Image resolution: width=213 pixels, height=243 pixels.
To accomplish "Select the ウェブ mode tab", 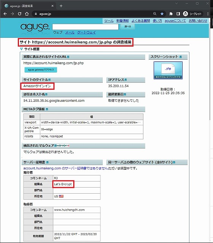I will 57,32.
